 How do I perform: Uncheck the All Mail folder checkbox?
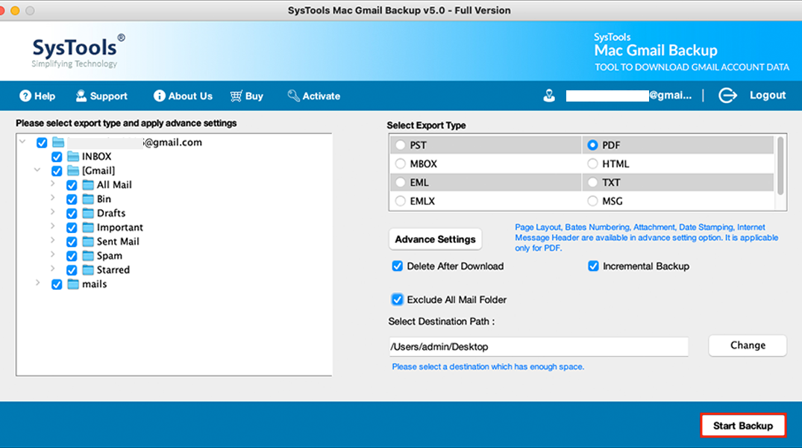(x=72, y=185)
